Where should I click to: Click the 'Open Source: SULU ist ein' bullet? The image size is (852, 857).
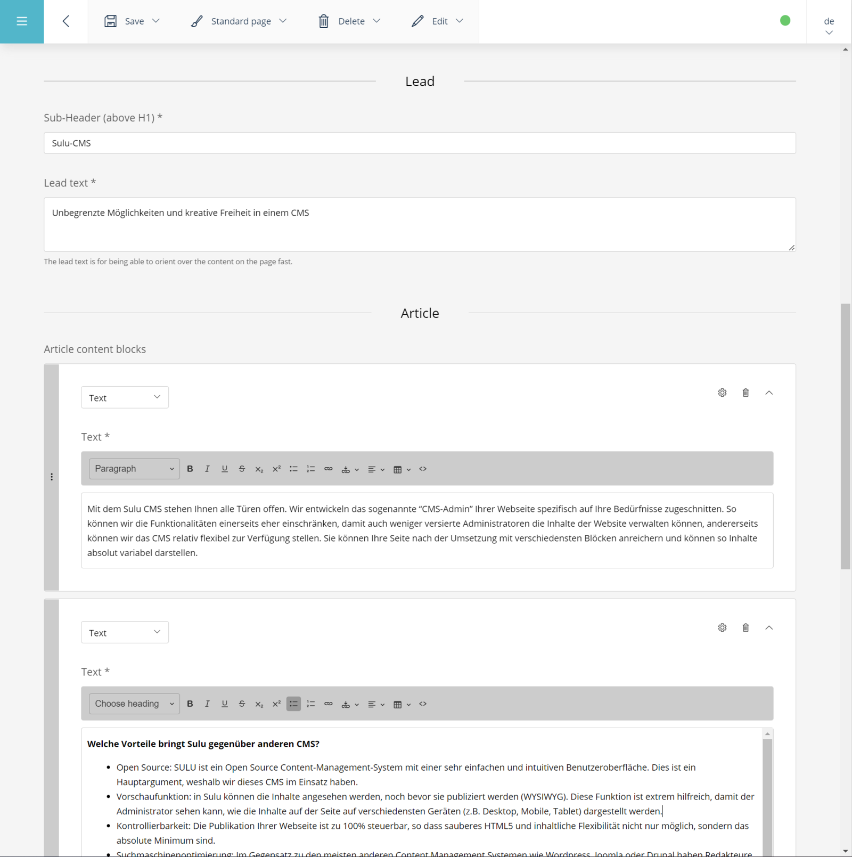click(406, 774)
